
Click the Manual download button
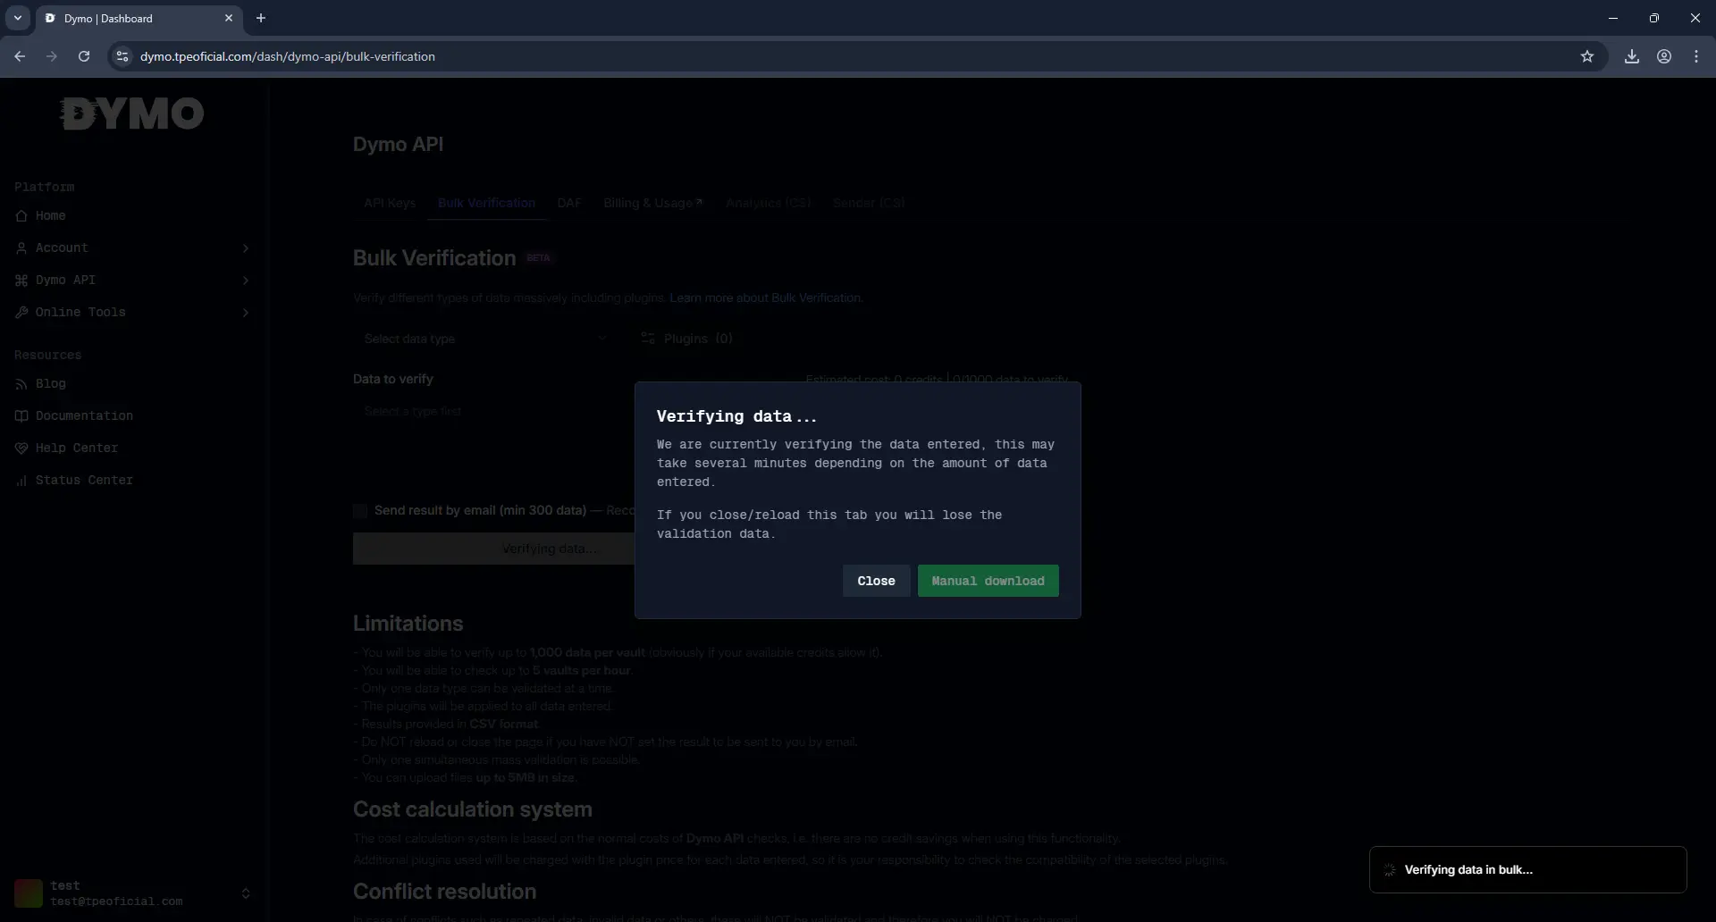988,581
